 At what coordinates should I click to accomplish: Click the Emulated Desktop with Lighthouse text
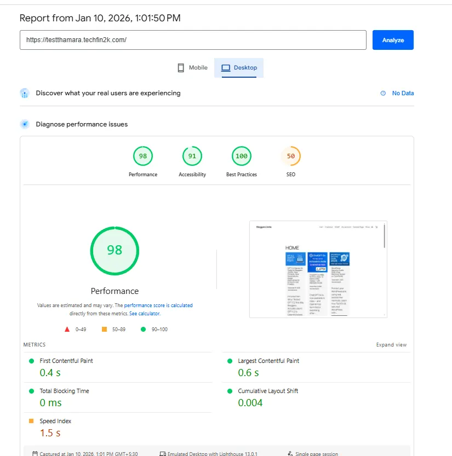[x=212, y=453]
